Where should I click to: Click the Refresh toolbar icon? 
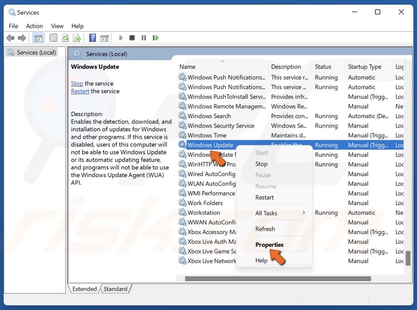[65, 38]
